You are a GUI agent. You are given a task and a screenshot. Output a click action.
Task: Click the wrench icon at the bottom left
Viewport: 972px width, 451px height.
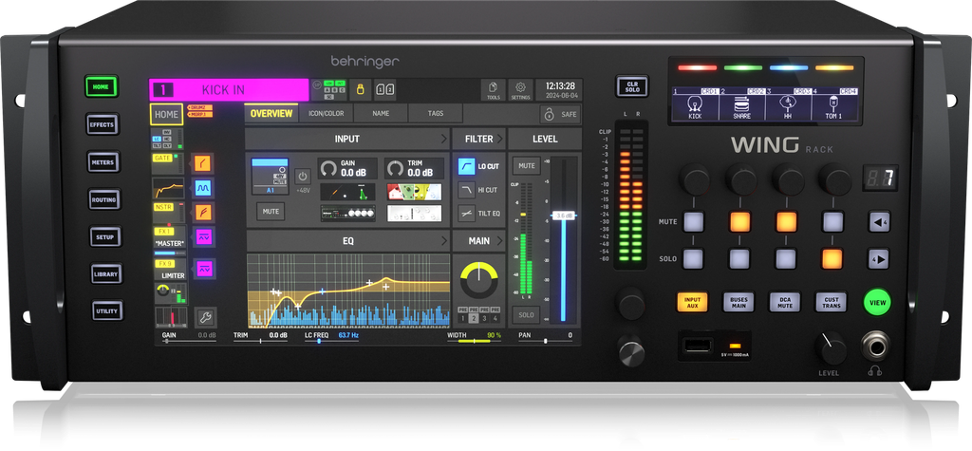click(206, 318)
